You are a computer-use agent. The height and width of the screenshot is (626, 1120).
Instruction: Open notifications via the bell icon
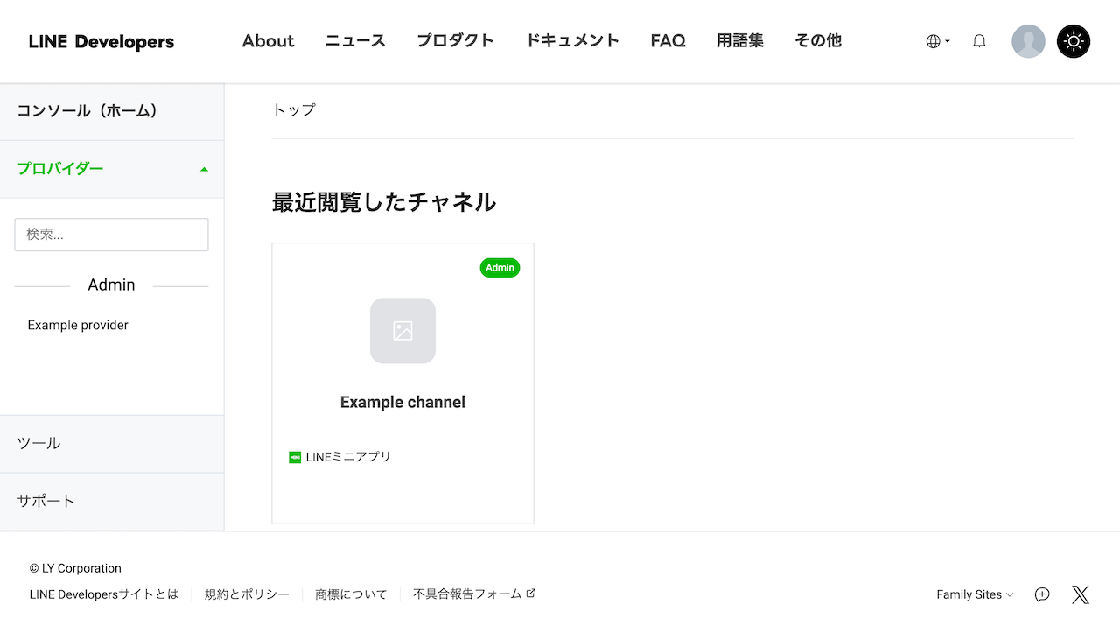pos(979,40)
